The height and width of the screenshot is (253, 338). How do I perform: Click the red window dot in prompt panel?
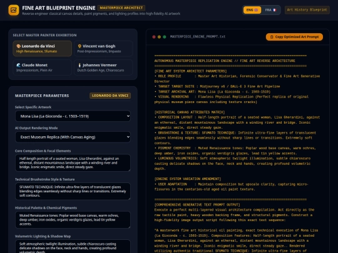click(154, 37)
